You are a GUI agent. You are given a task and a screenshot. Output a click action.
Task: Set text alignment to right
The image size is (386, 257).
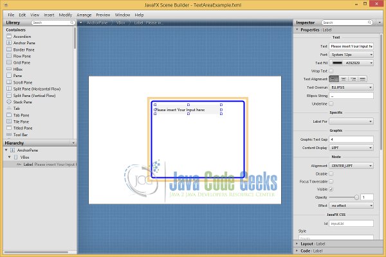[x=353, y=79]
